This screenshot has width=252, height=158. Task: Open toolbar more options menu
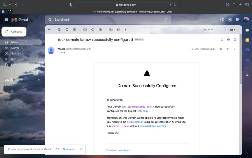click(126, 29)
